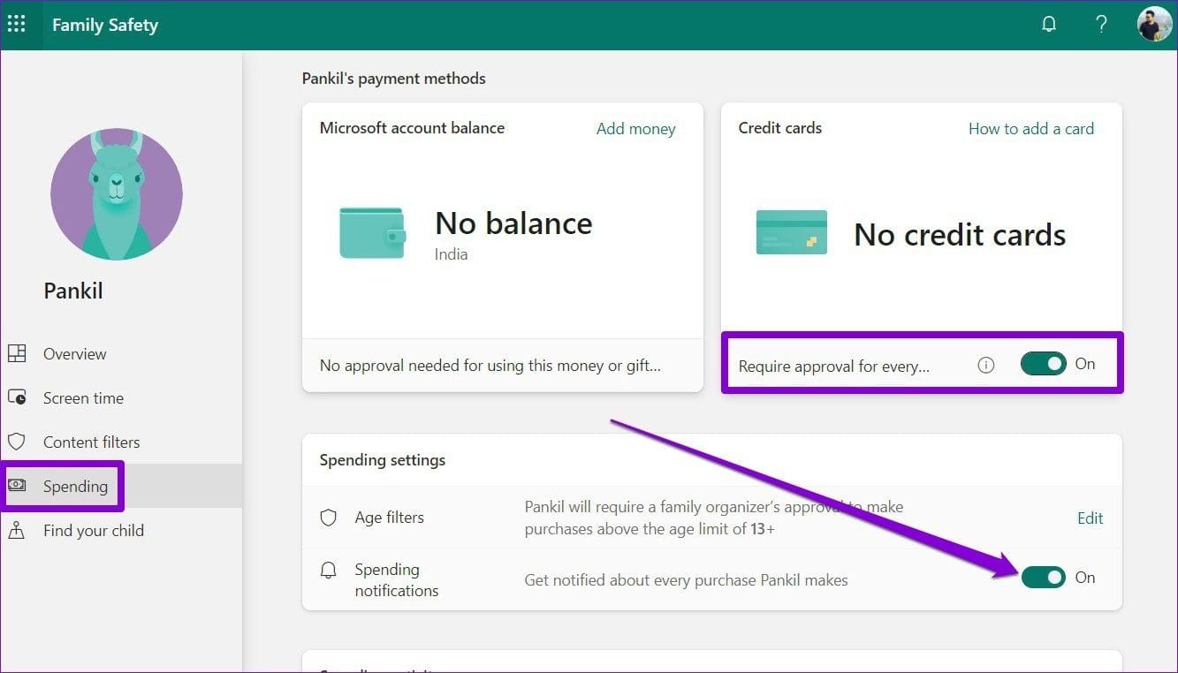Click the Require approval for every… label
Viewport: 1178px width, 673px height.
[x=834, y=366]
